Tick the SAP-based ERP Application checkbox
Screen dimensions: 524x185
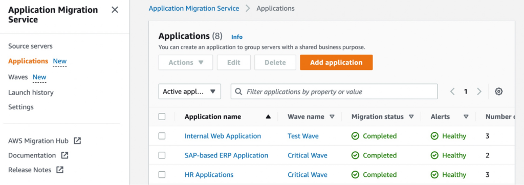click(x=162, y=155)
